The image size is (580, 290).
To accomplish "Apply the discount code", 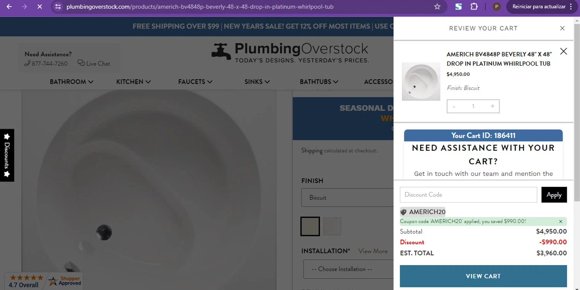I will click(x=554, y=194).
